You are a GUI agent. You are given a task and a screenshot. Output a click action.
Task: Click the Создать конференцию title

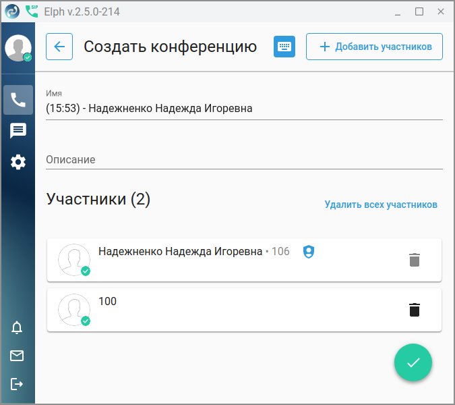point(171,47)
